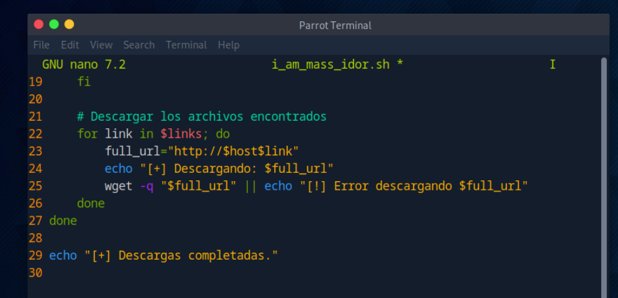Place cursor on the 'fi' keyword, line 19
618x298 pixels.
84,82
